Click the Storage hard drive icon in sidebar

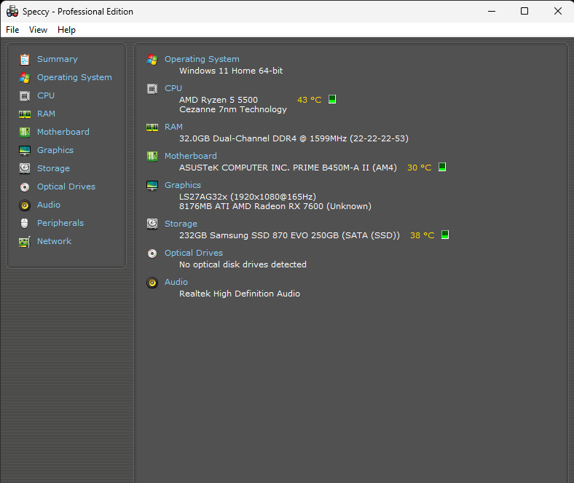point(25,168)
